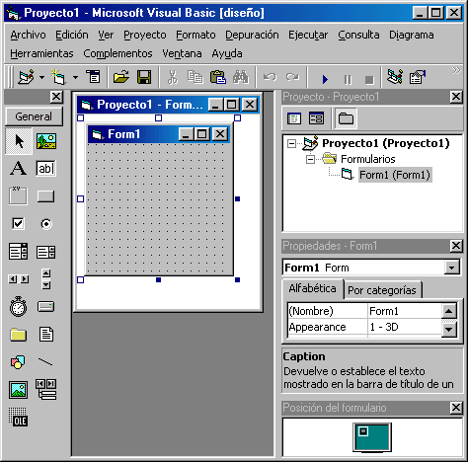Click the (Nombre) property value Form1
The height and width of the screenshot is (462, 468).
pos(404,311)
